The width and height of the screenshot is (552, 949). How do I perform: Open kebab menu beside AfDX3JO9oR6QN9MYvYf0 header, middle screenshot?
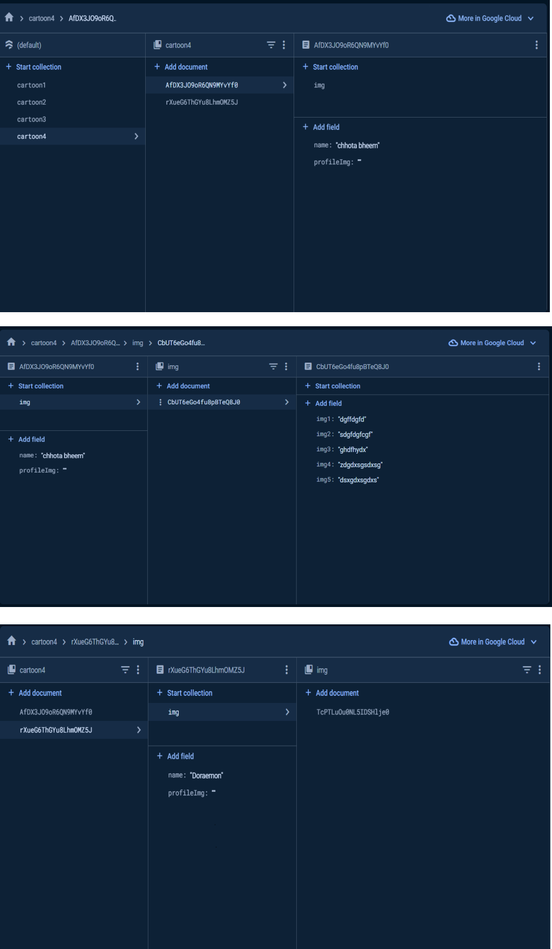pos(138,366)
